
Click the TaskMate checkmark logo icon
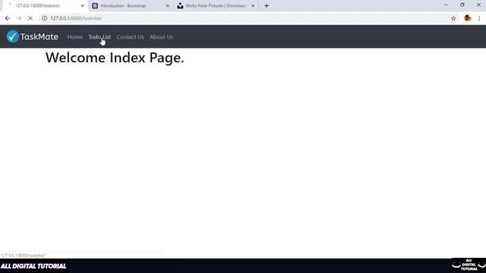point(13,36)
